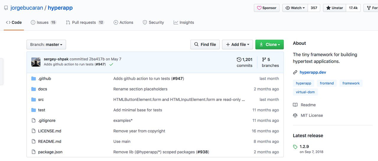View the 357 watchers count
This screenshot has width=378, height=161.
[x=314, y=8]
